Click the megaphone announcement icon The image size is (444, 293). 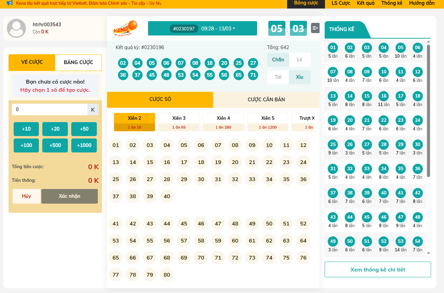pos(10,3)
